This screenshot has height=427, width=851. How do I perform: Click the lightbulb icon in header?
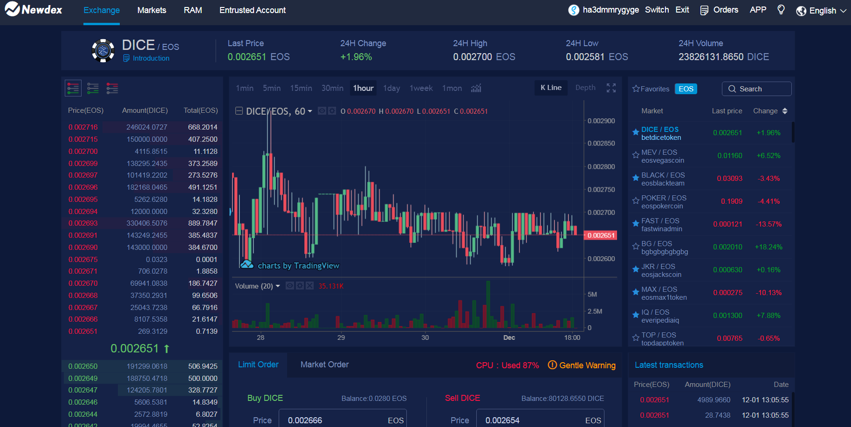pyautogui.click(x=781, y=10)
